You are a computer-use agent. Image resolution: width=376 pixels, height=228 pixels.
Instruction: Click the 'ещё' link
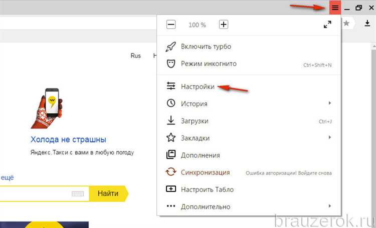point(7,178)
